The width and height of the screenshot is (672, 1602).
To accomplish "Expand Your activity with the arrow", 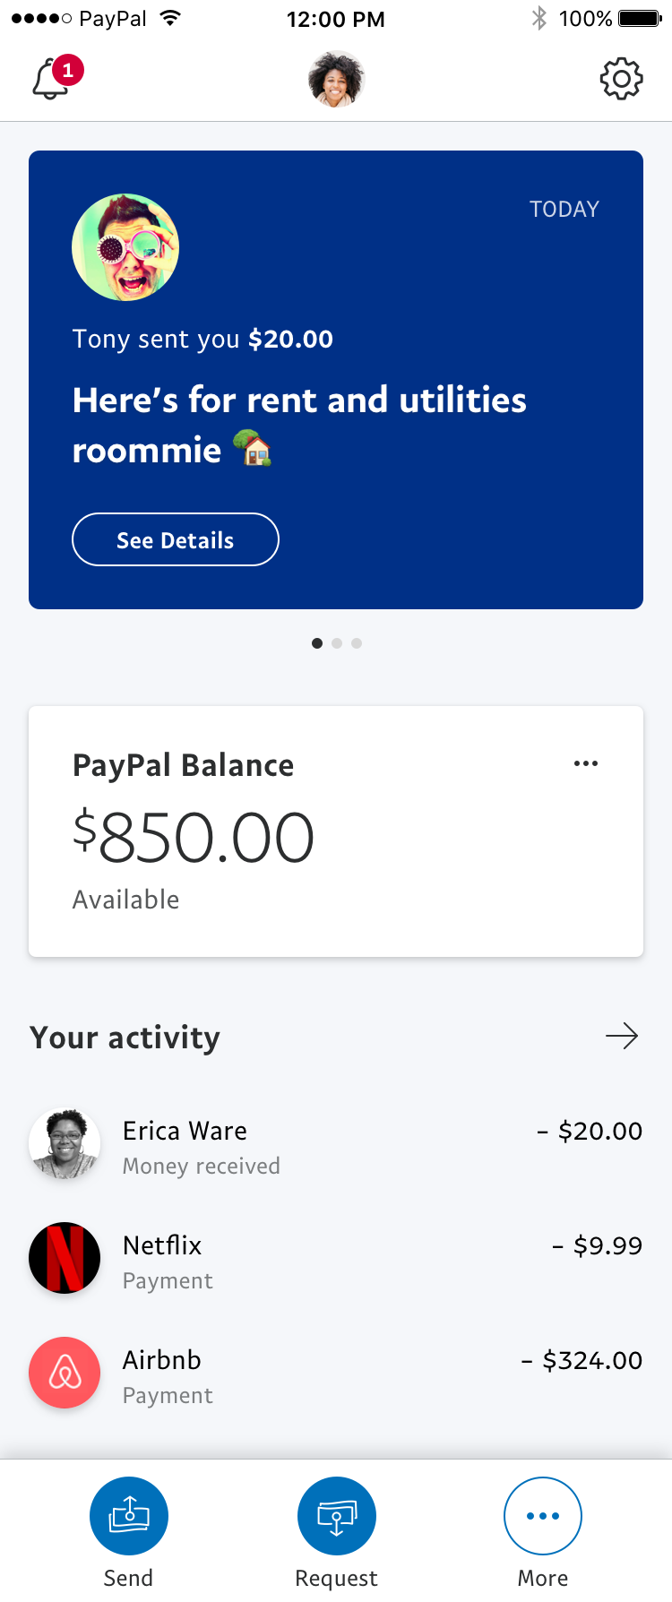I will coord(622,1037).
